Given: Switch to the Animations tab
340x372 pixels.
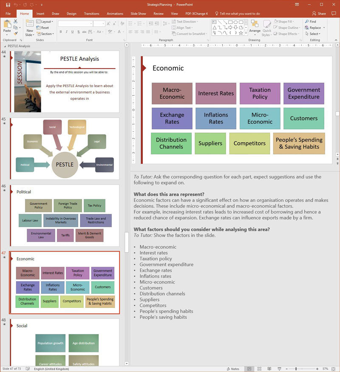Looking at the screenshot, I should pos(115,14).
